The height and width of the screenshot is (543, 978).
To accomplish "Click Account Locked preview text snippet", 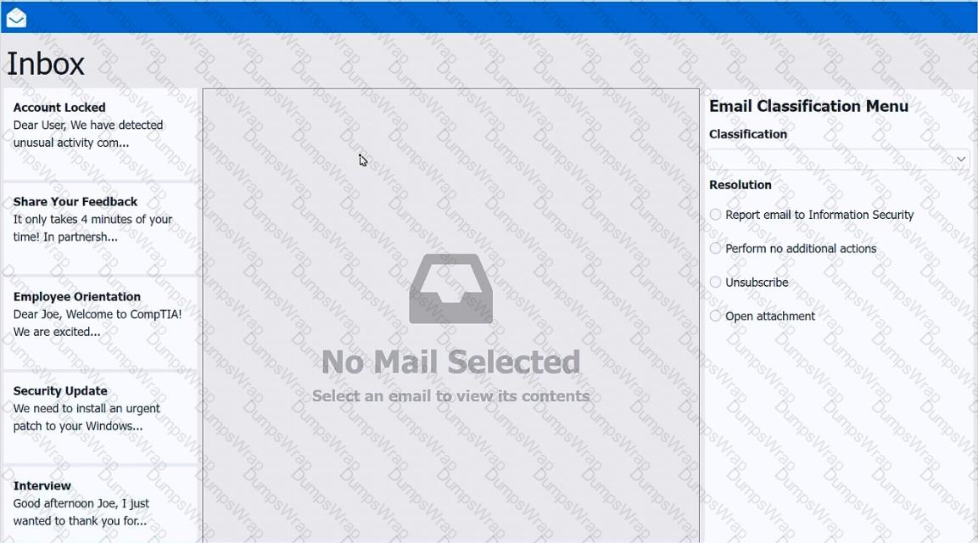I will click(x=87, y=134).
